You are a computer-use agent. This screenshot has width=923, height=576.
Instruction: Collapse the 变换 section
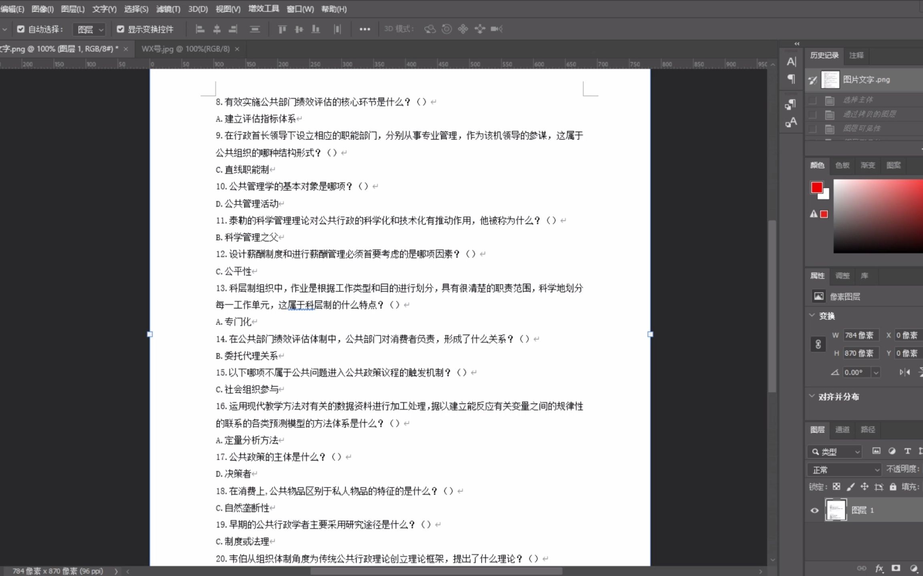click(812, 315)
